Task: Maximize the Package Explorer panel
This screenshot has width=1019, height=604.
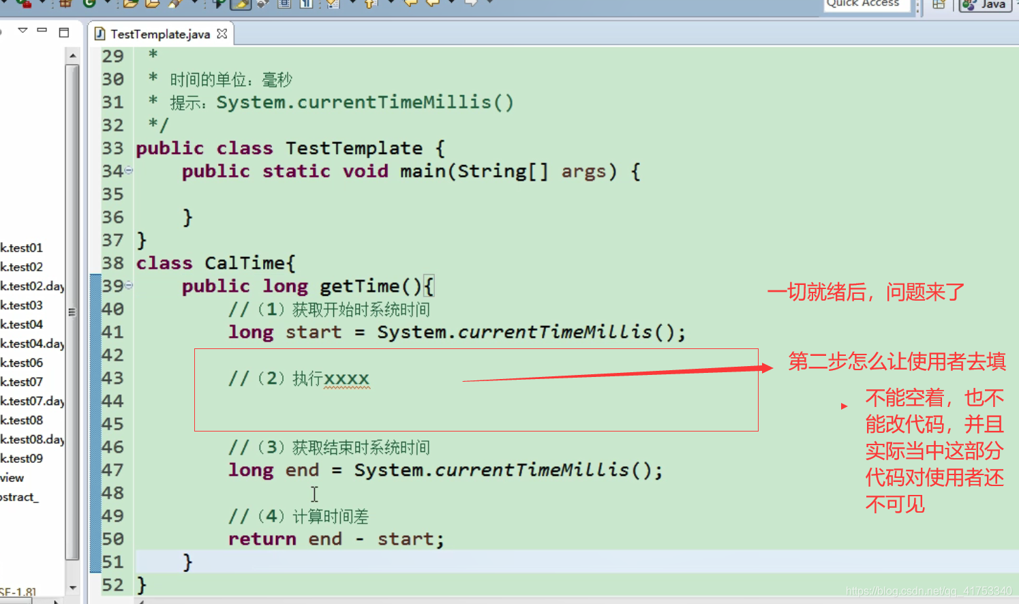Action: click(64, 32)
